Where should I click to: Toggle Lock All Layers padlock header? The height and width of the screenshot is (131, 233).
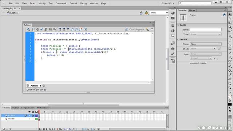tap(33, 112)
